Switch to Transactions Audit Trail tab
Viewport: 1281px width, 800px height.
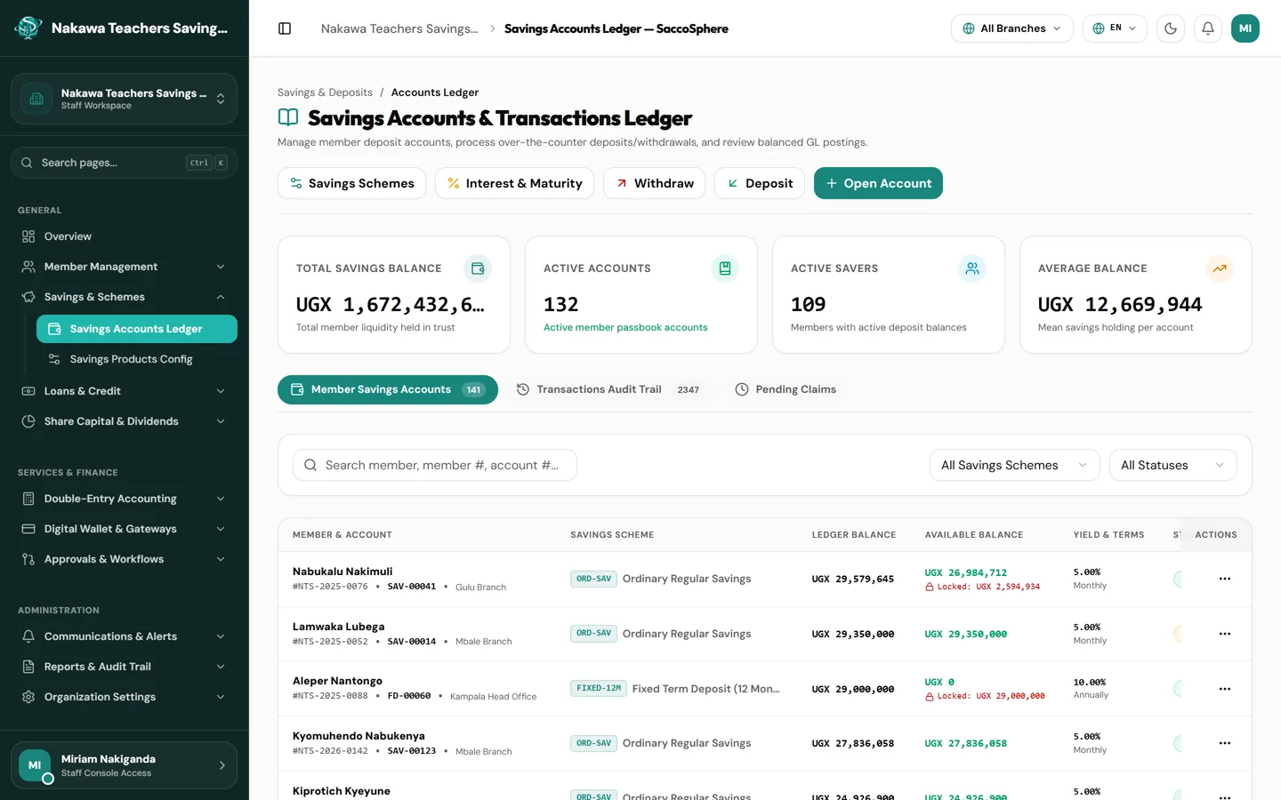click(x=608, y=389)
